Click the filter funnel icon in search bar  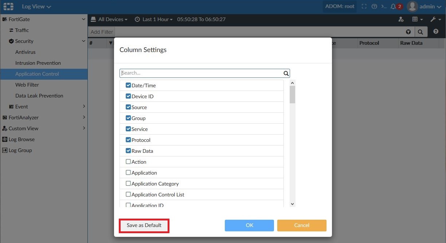pyautogui.click(x=408, y=32)
